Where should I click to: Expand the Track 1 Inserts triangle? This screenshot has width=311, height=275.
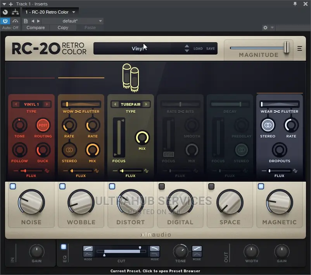point(4,4)
